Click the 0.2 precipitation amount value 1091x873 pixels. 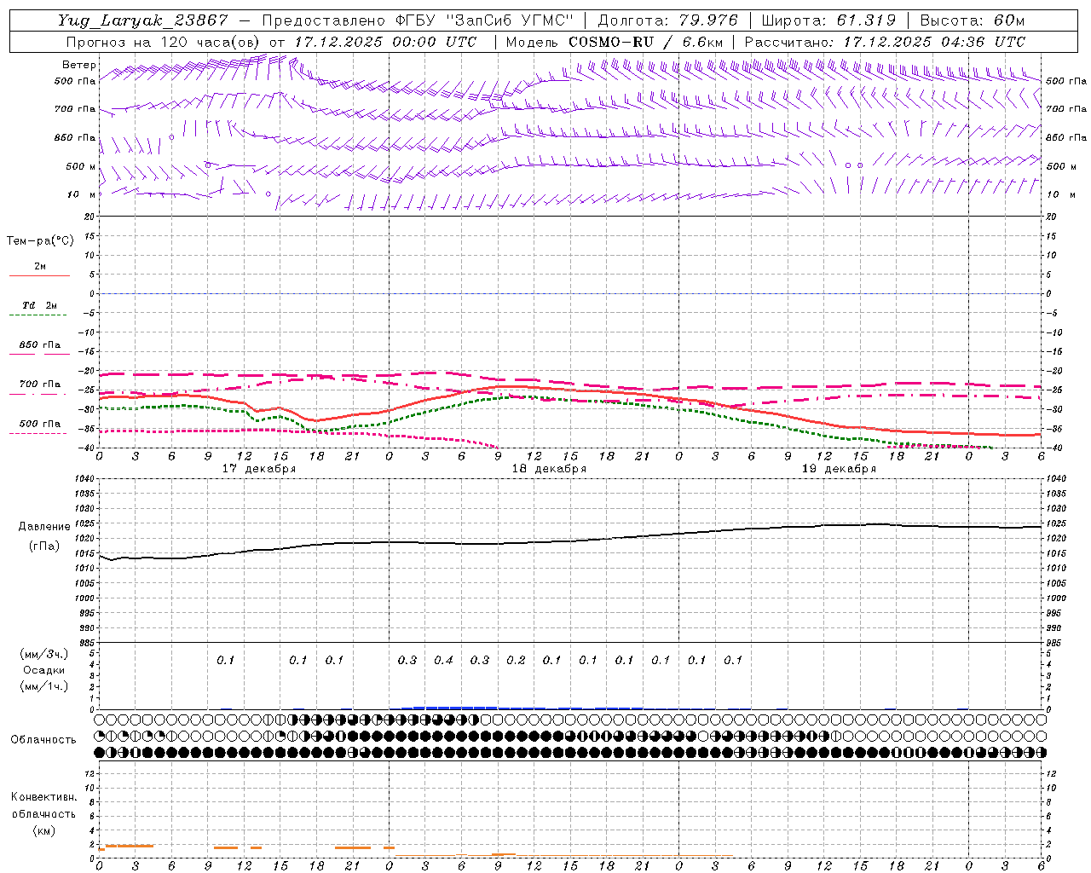pyautogui.click(x=516, y=660)
